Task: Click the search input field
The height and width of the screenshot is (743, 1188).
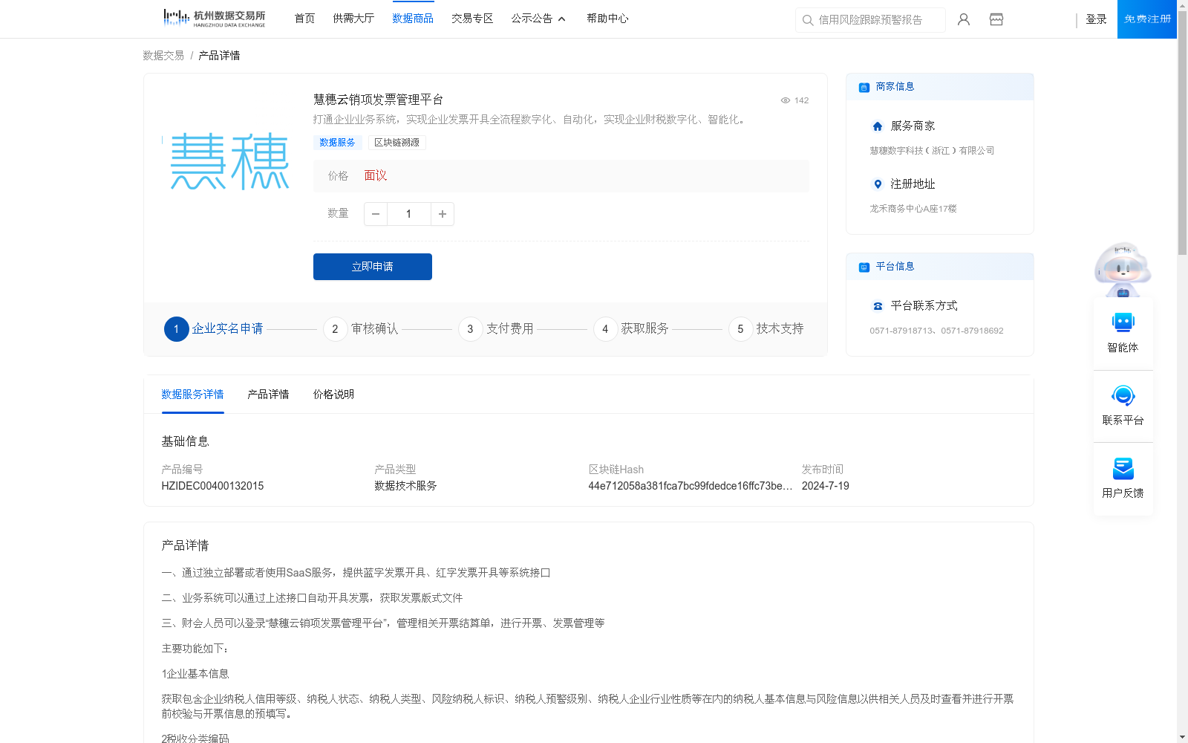Action: click(x=870, y=20)
